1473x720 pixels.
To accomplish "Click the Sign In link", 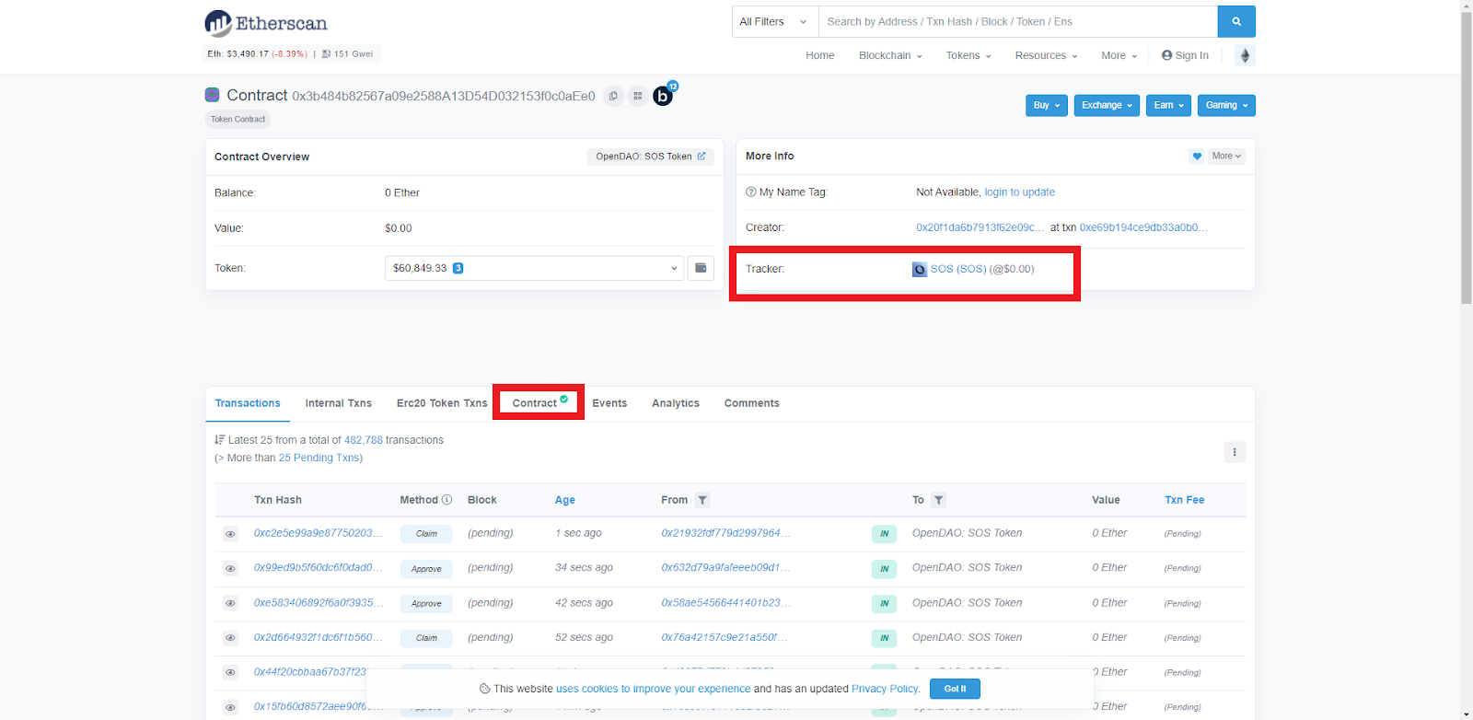I will pos(1185,55).
